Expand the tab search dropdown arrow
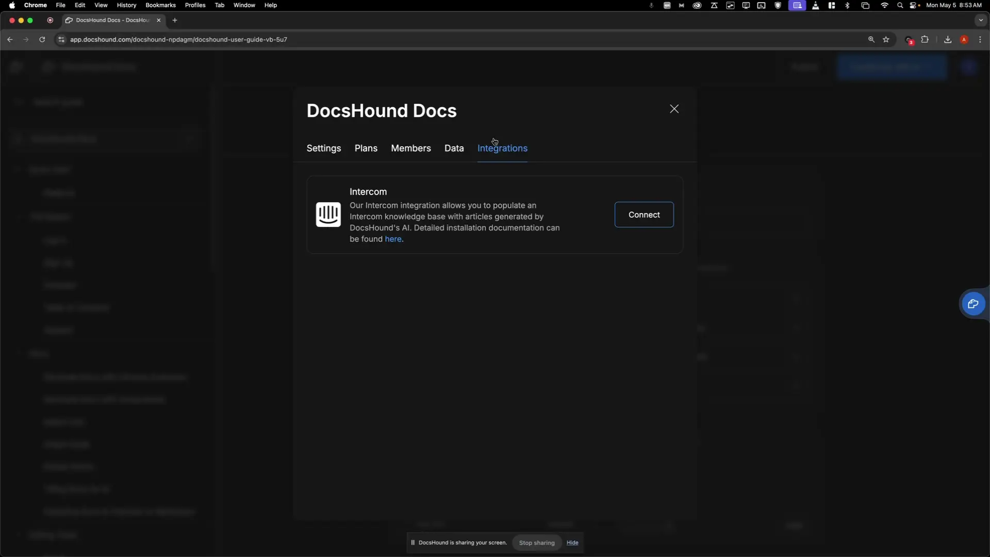Viewport: 990px width, 557px height. [981, 20]
